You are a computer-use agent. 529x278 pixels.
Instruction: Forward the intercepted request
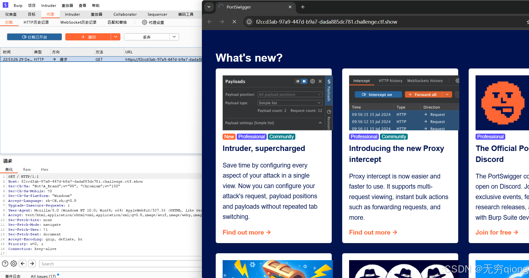tap(88, 37)
